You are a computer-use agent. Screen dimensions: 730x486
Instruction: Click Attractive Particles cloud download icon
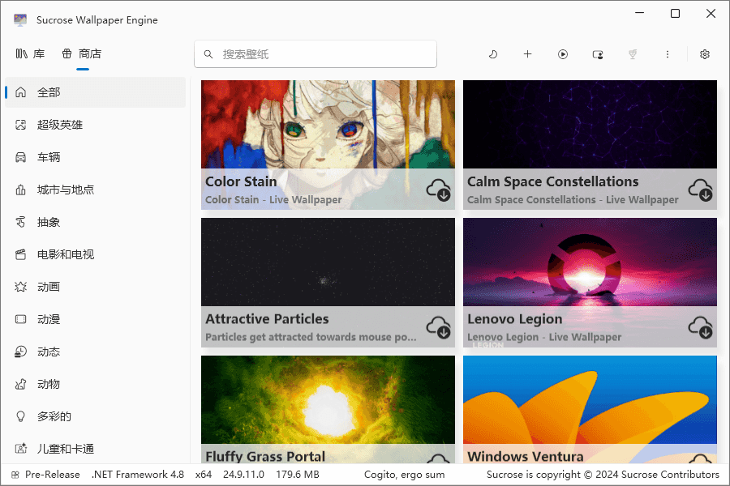point(439,327)
